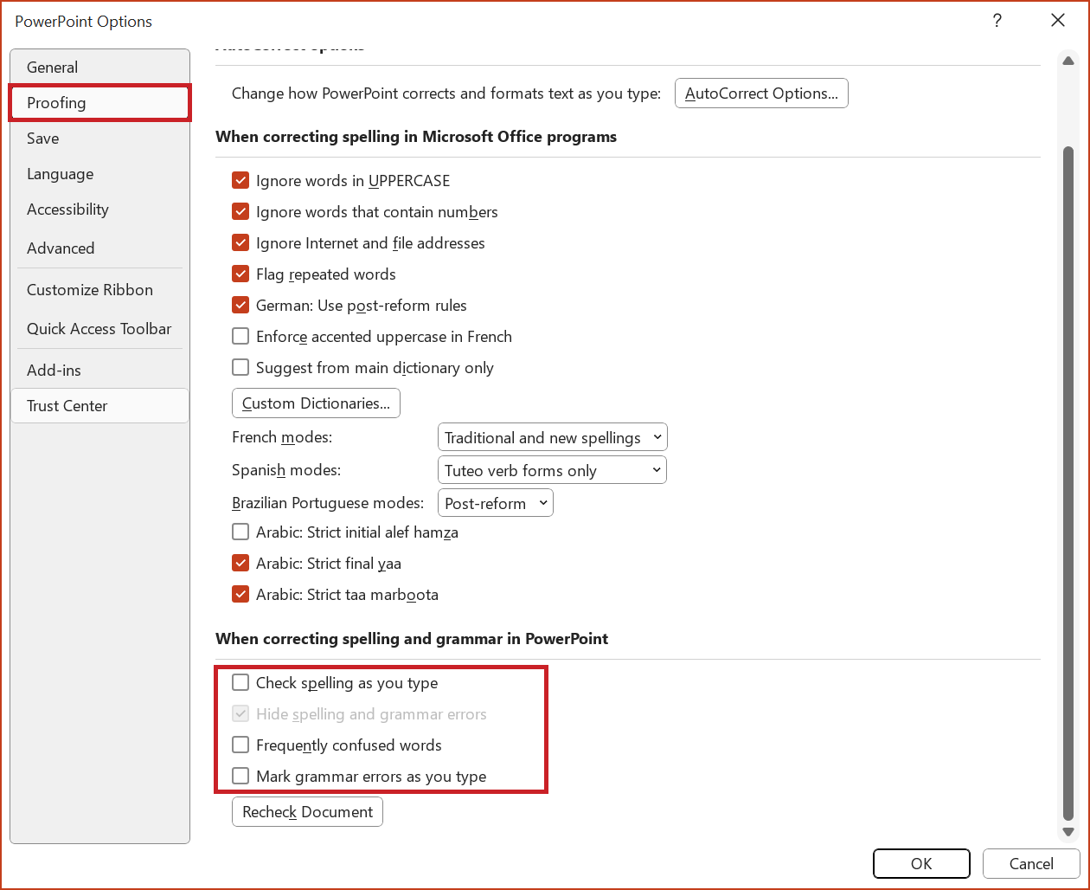The image size is (1090, 890).
Task: Open Custom Dictionaries dialog
Action: point(316,403)
